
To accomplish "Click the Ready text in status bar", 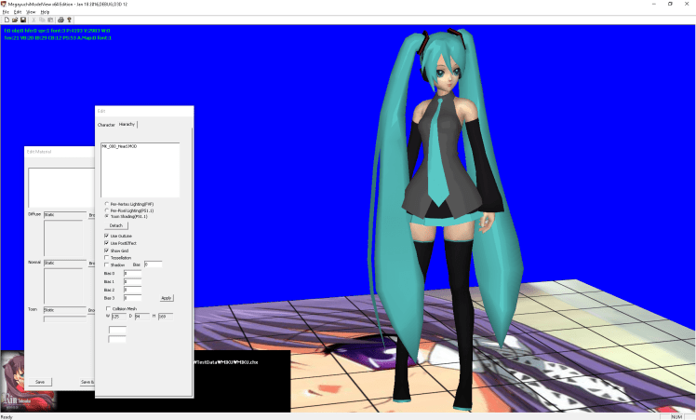I will [x=7, y=417].
